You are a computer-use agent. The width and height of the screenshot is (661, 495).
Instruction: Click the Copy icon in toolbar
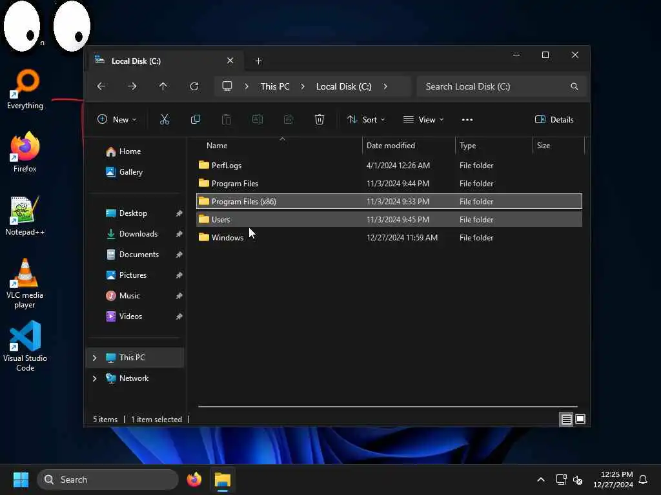pos(195,119)
